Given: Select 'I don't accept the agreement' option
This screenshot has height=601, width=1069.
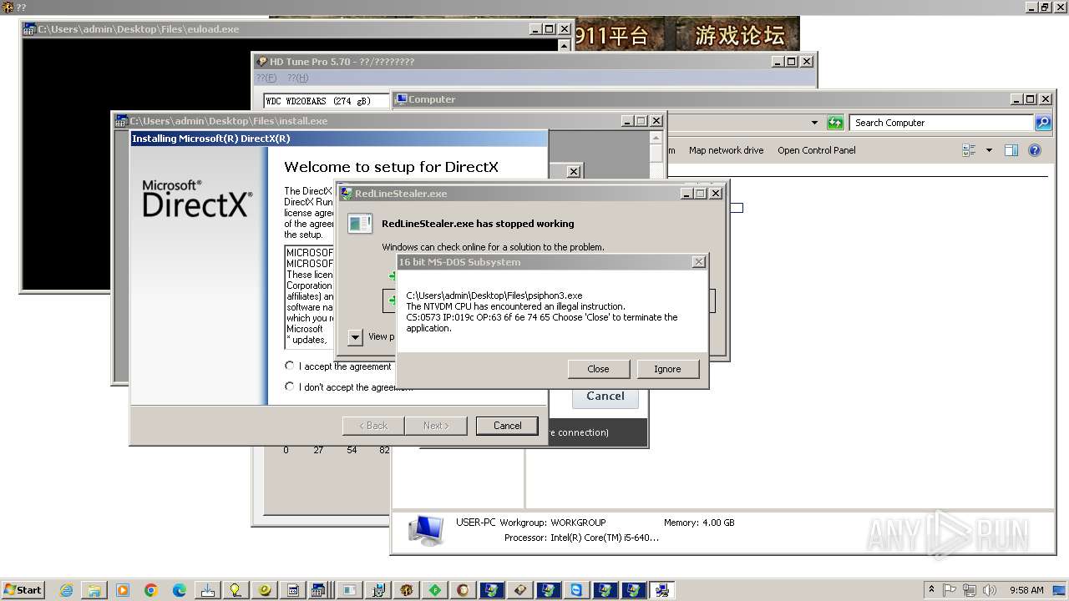Looking at the screenshot, I should click(290, 386).
